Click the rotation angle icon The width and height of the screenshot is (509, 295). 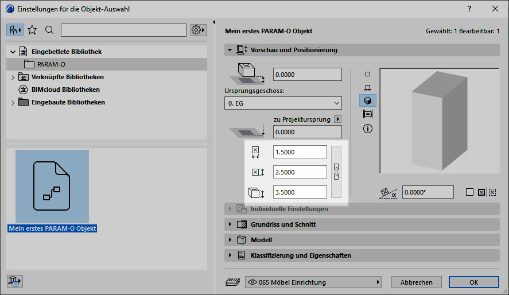click(x=388, y=193)
